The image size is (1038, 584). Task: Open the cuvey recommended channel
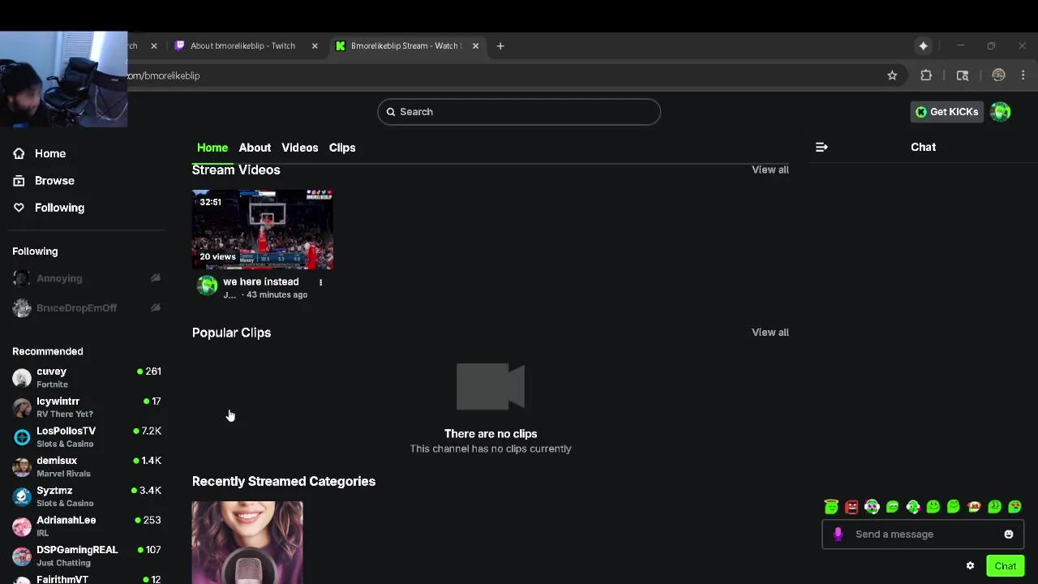87,377
